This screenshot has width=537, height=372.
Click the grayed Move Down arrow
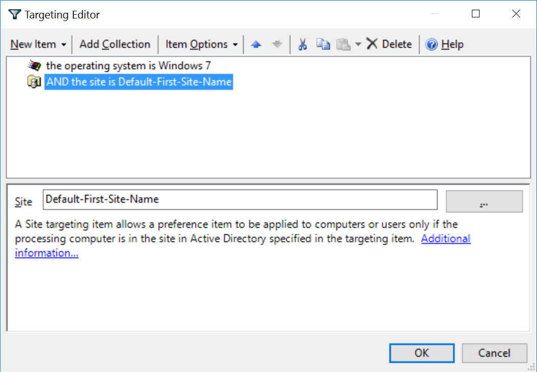coord(277,45)
